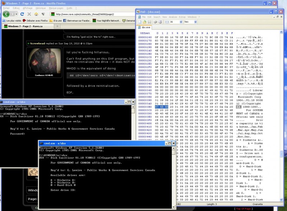The height and width of the screenshot is (211, 287).
Task: Close the dsx.exe document inside HxD
Action: coord(282,17)
